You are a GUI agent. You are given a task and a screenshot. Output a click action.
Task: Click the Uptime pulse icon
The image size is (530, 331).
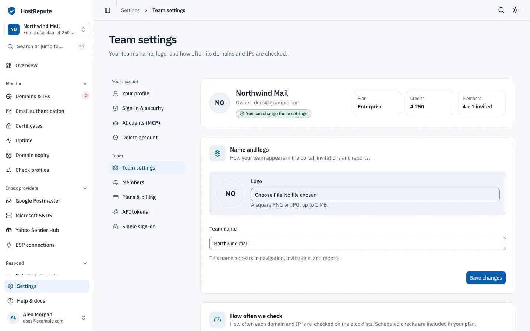point(9,140)
